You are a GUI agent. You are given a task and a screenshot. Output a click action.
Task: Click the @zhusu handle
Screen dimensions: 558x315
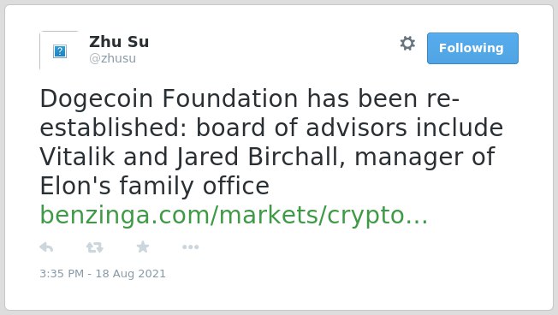[112, 58]
